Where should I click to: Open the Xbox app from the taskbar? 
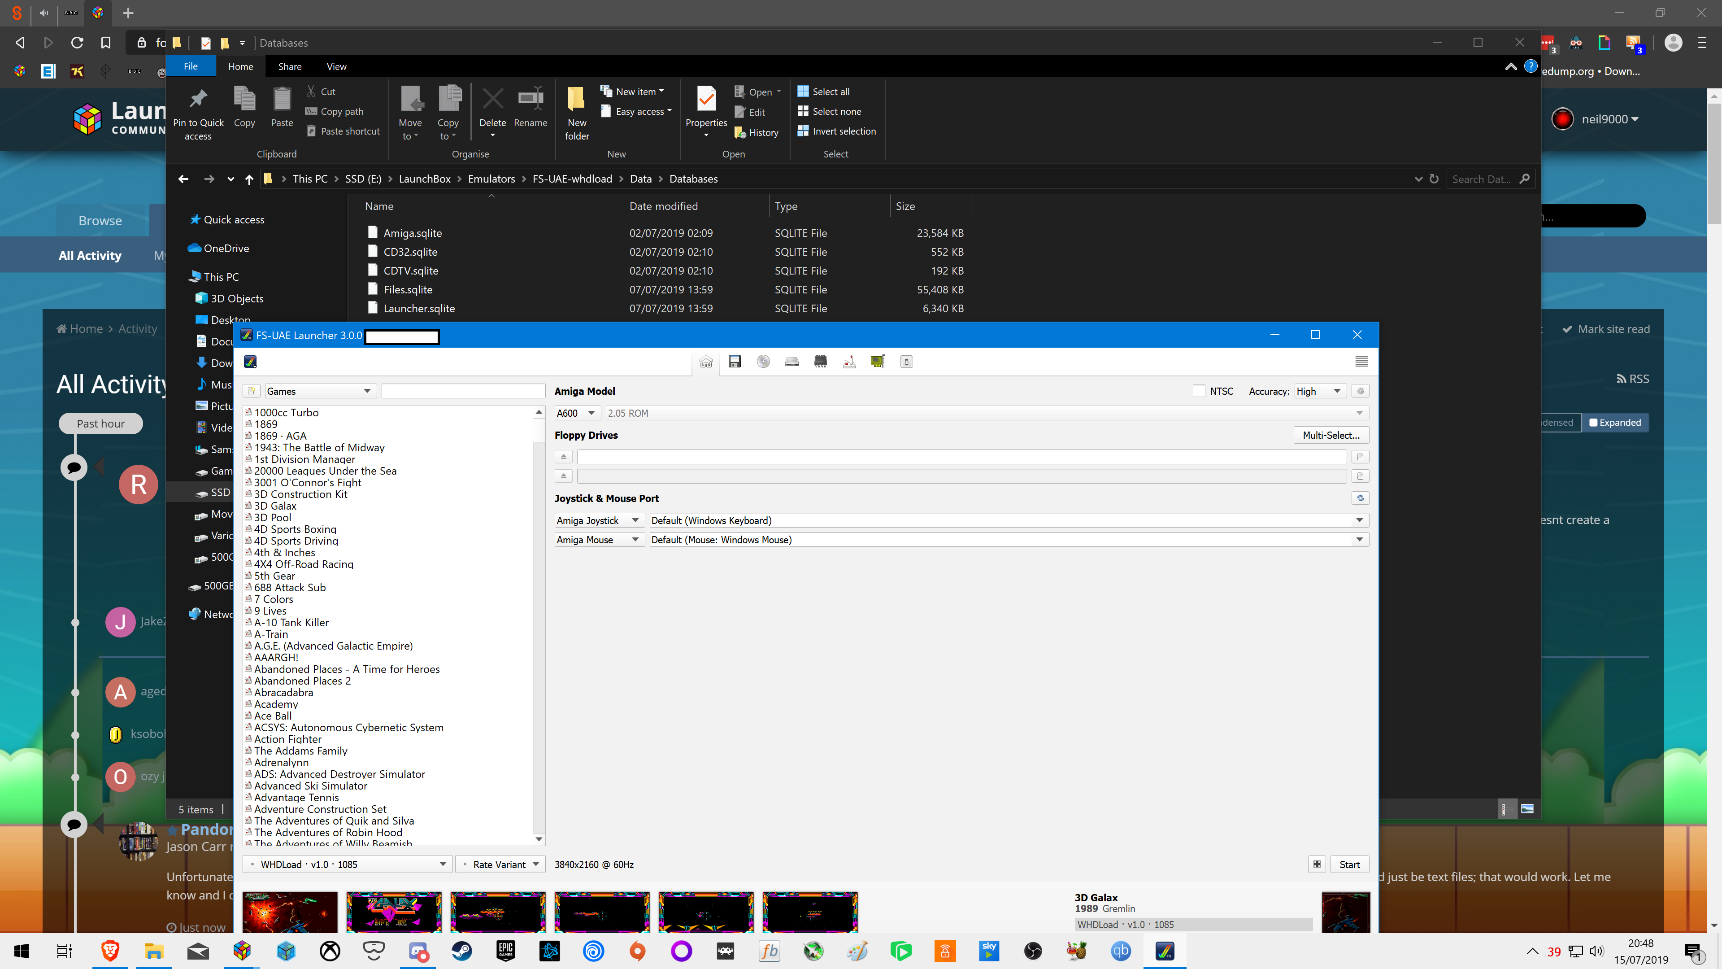pos(330,951)
